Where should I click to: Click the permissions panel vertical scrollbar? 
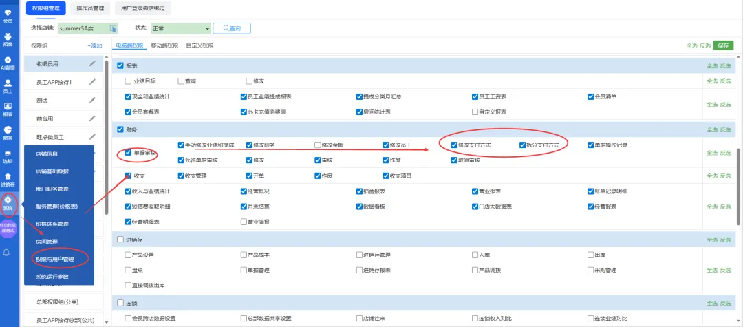click(x=738, y=186)
